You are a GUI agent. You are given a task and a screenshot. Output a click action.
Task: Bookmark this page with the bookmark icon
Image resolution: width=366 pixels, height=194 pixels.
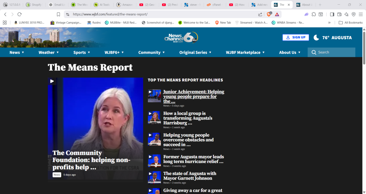pyautogui.click(x=58, y=14)
